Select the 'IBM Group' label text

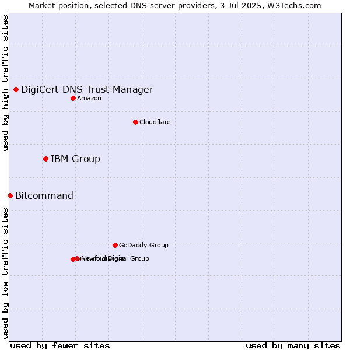click(75, 159)
